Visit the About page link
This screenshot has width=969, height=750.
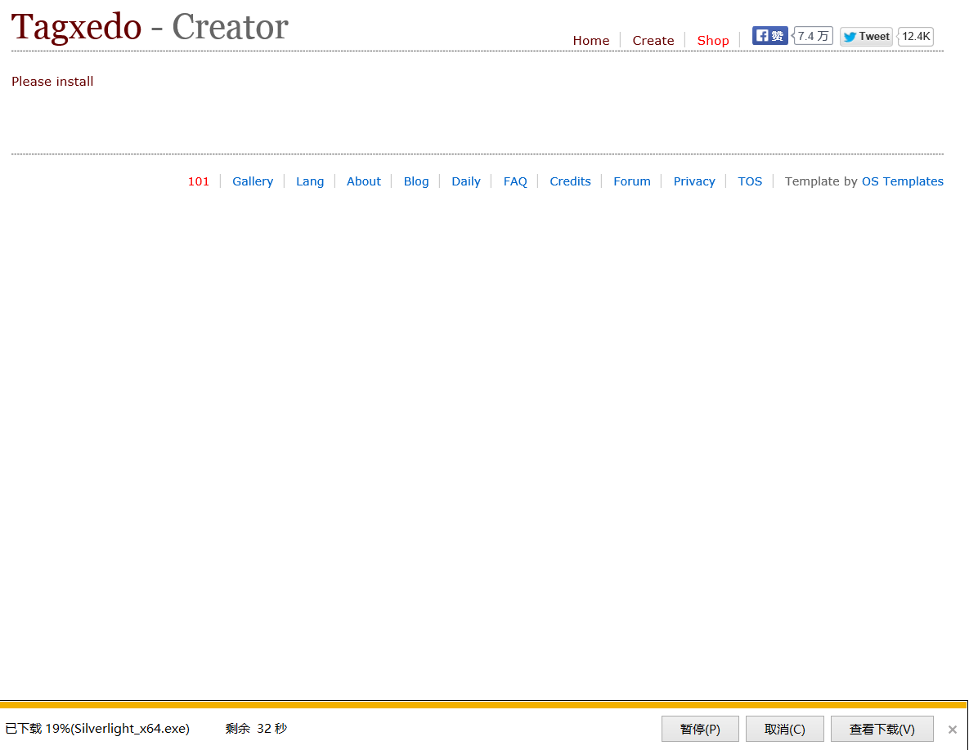click(x=363, y=181)
